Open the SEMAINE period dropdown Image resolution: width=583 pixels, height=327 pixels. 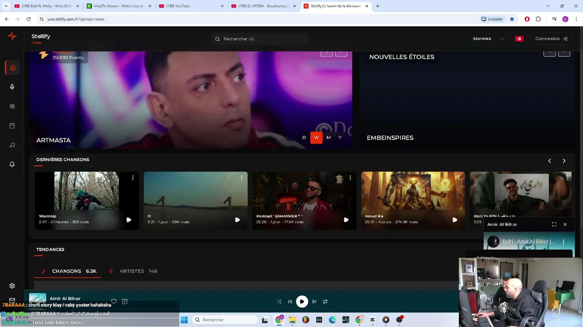coord(488,39)
